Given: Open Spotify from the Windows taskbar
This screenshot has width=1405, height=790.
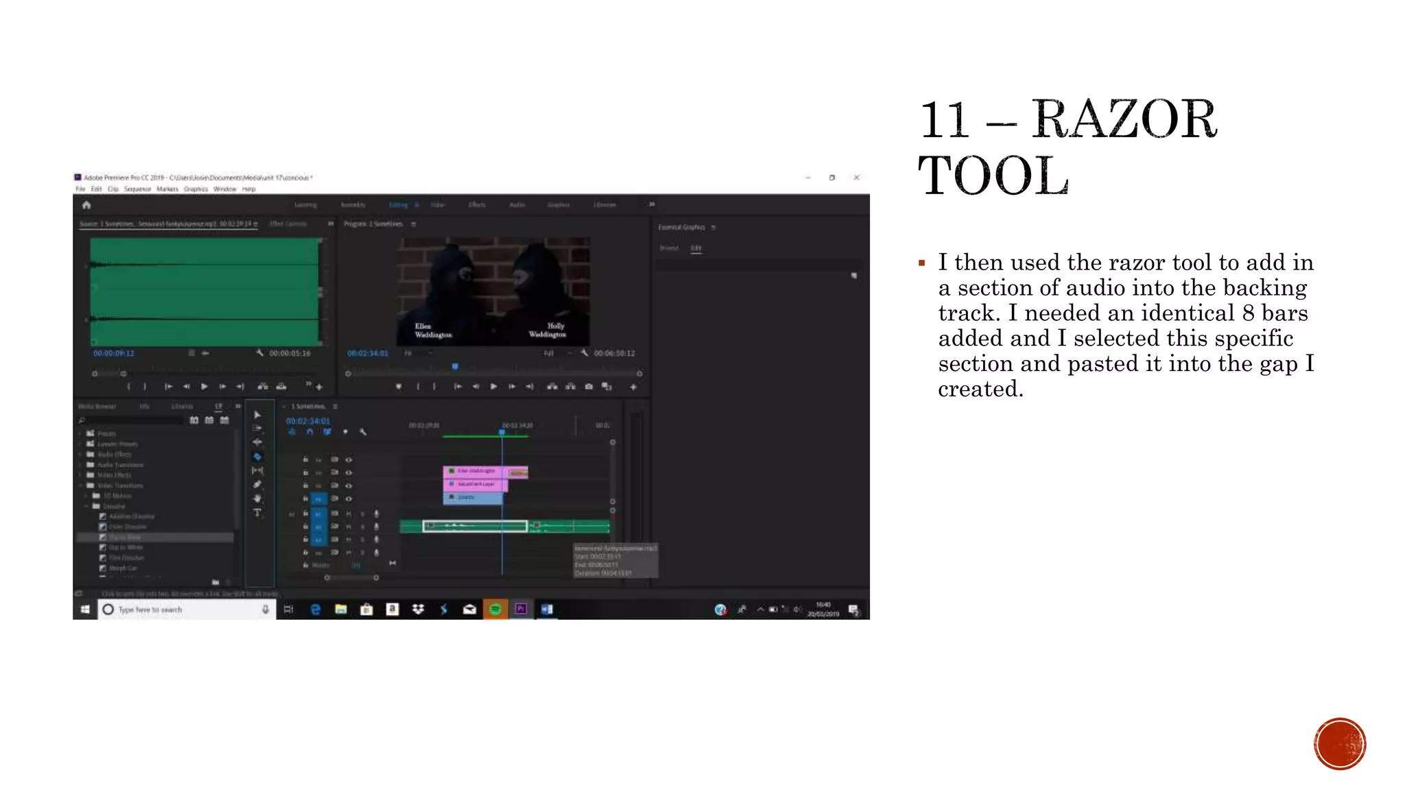Looking at the screenshot, I should (495, 609).
